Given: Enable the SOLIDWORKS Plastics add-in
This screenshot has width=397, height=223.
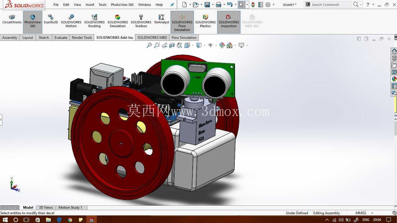Looking at the screenshot, I should coord(205,21).
